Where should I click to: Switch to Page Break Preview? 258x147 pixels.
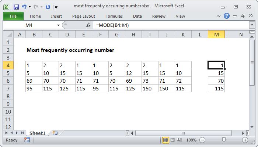[x=179, y=140]
